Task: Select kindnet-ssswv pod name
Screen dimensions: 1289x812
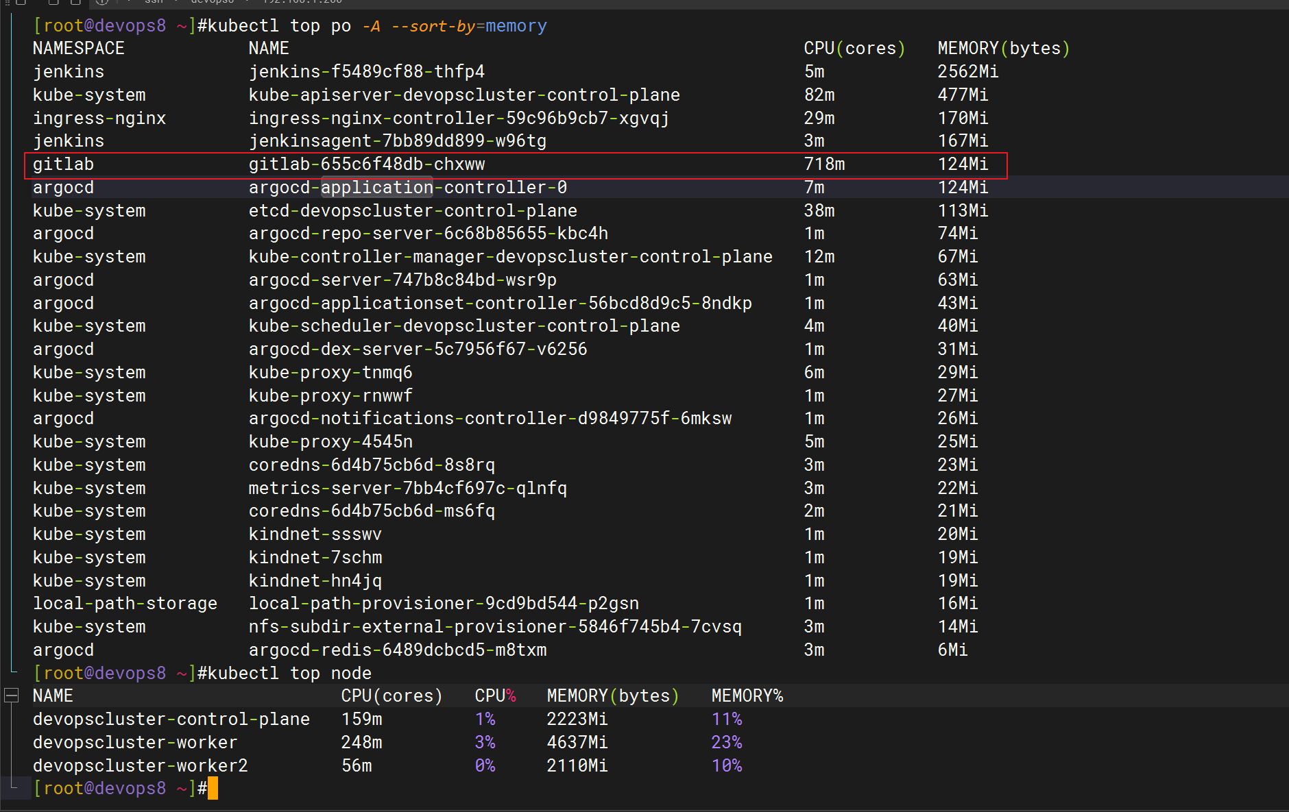Action: (x=315, y=534)
